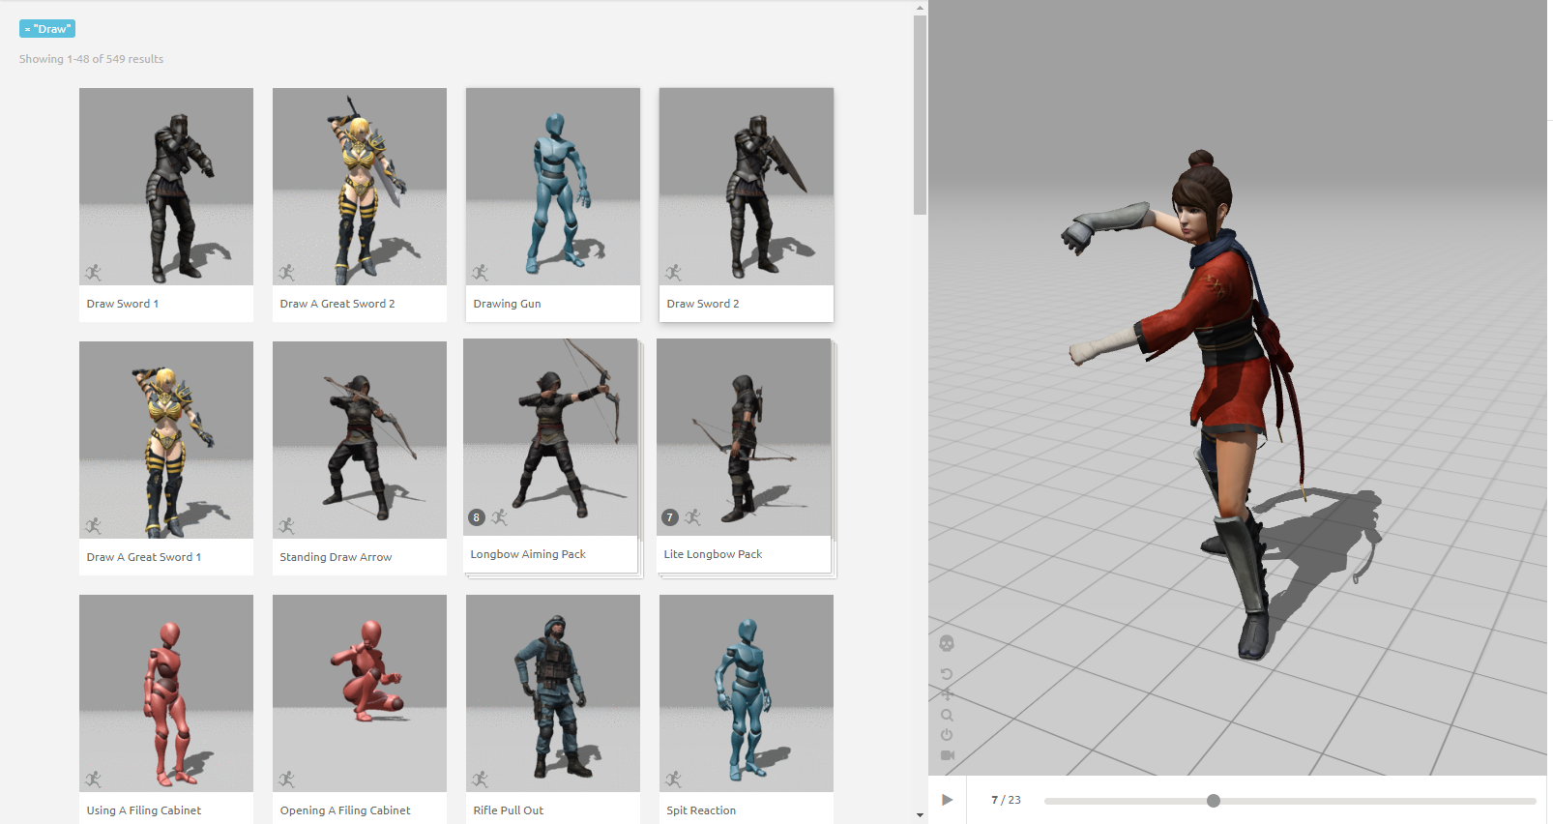The width and height of the screenshot is (1553, 824).
Task: Click the "Longbow Aiming Pack" label
Action: coord(528,554)
